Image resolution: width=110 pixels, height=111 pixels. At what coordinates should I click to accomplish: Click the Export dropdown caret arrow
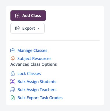38,28
